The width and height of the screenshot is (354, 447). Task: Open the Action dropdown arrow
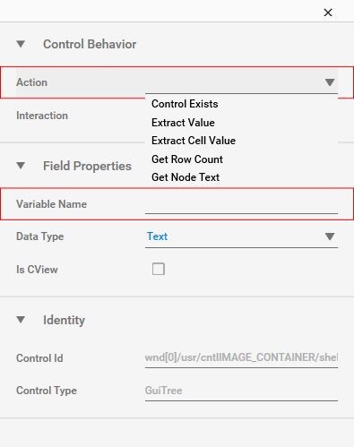coord(330,82)
